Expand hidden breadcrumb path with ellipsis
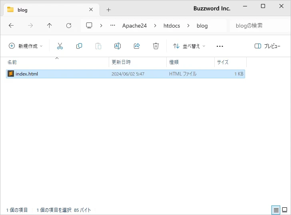This screenshot has height=215, width=291. tap(113, 26)
